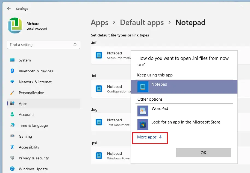250x173 pixels.
Task: Click the Find a setting search box
Action: (x=41, y=45)
